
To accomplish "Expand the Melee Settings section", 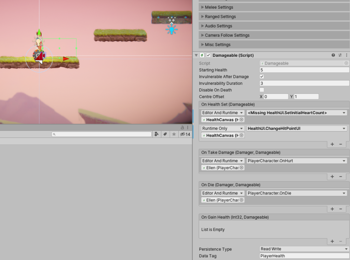I will [219, 7].
